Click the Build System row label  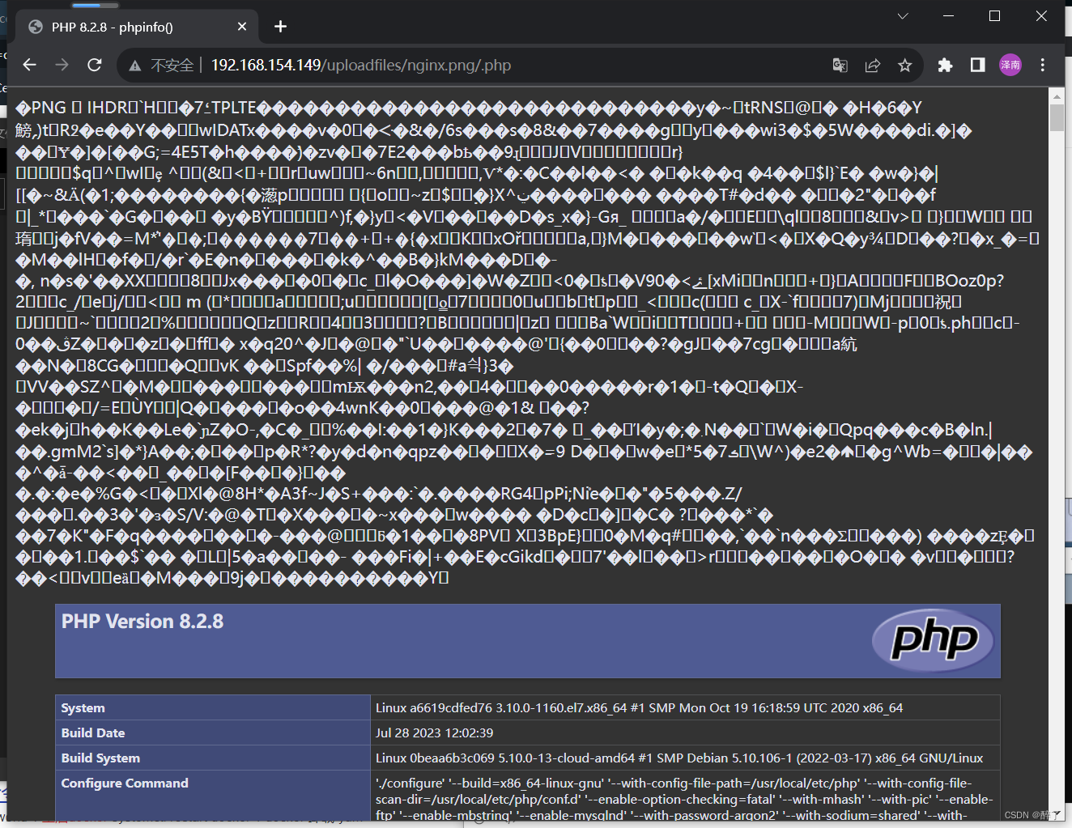(100, 758)
